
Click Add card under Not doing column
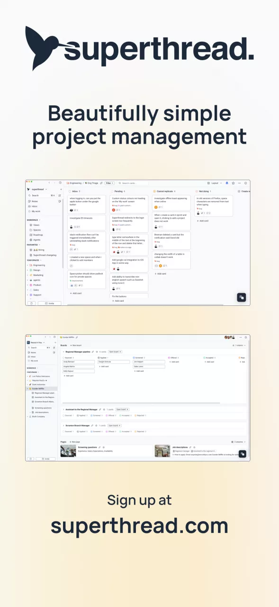coord(203,221)
